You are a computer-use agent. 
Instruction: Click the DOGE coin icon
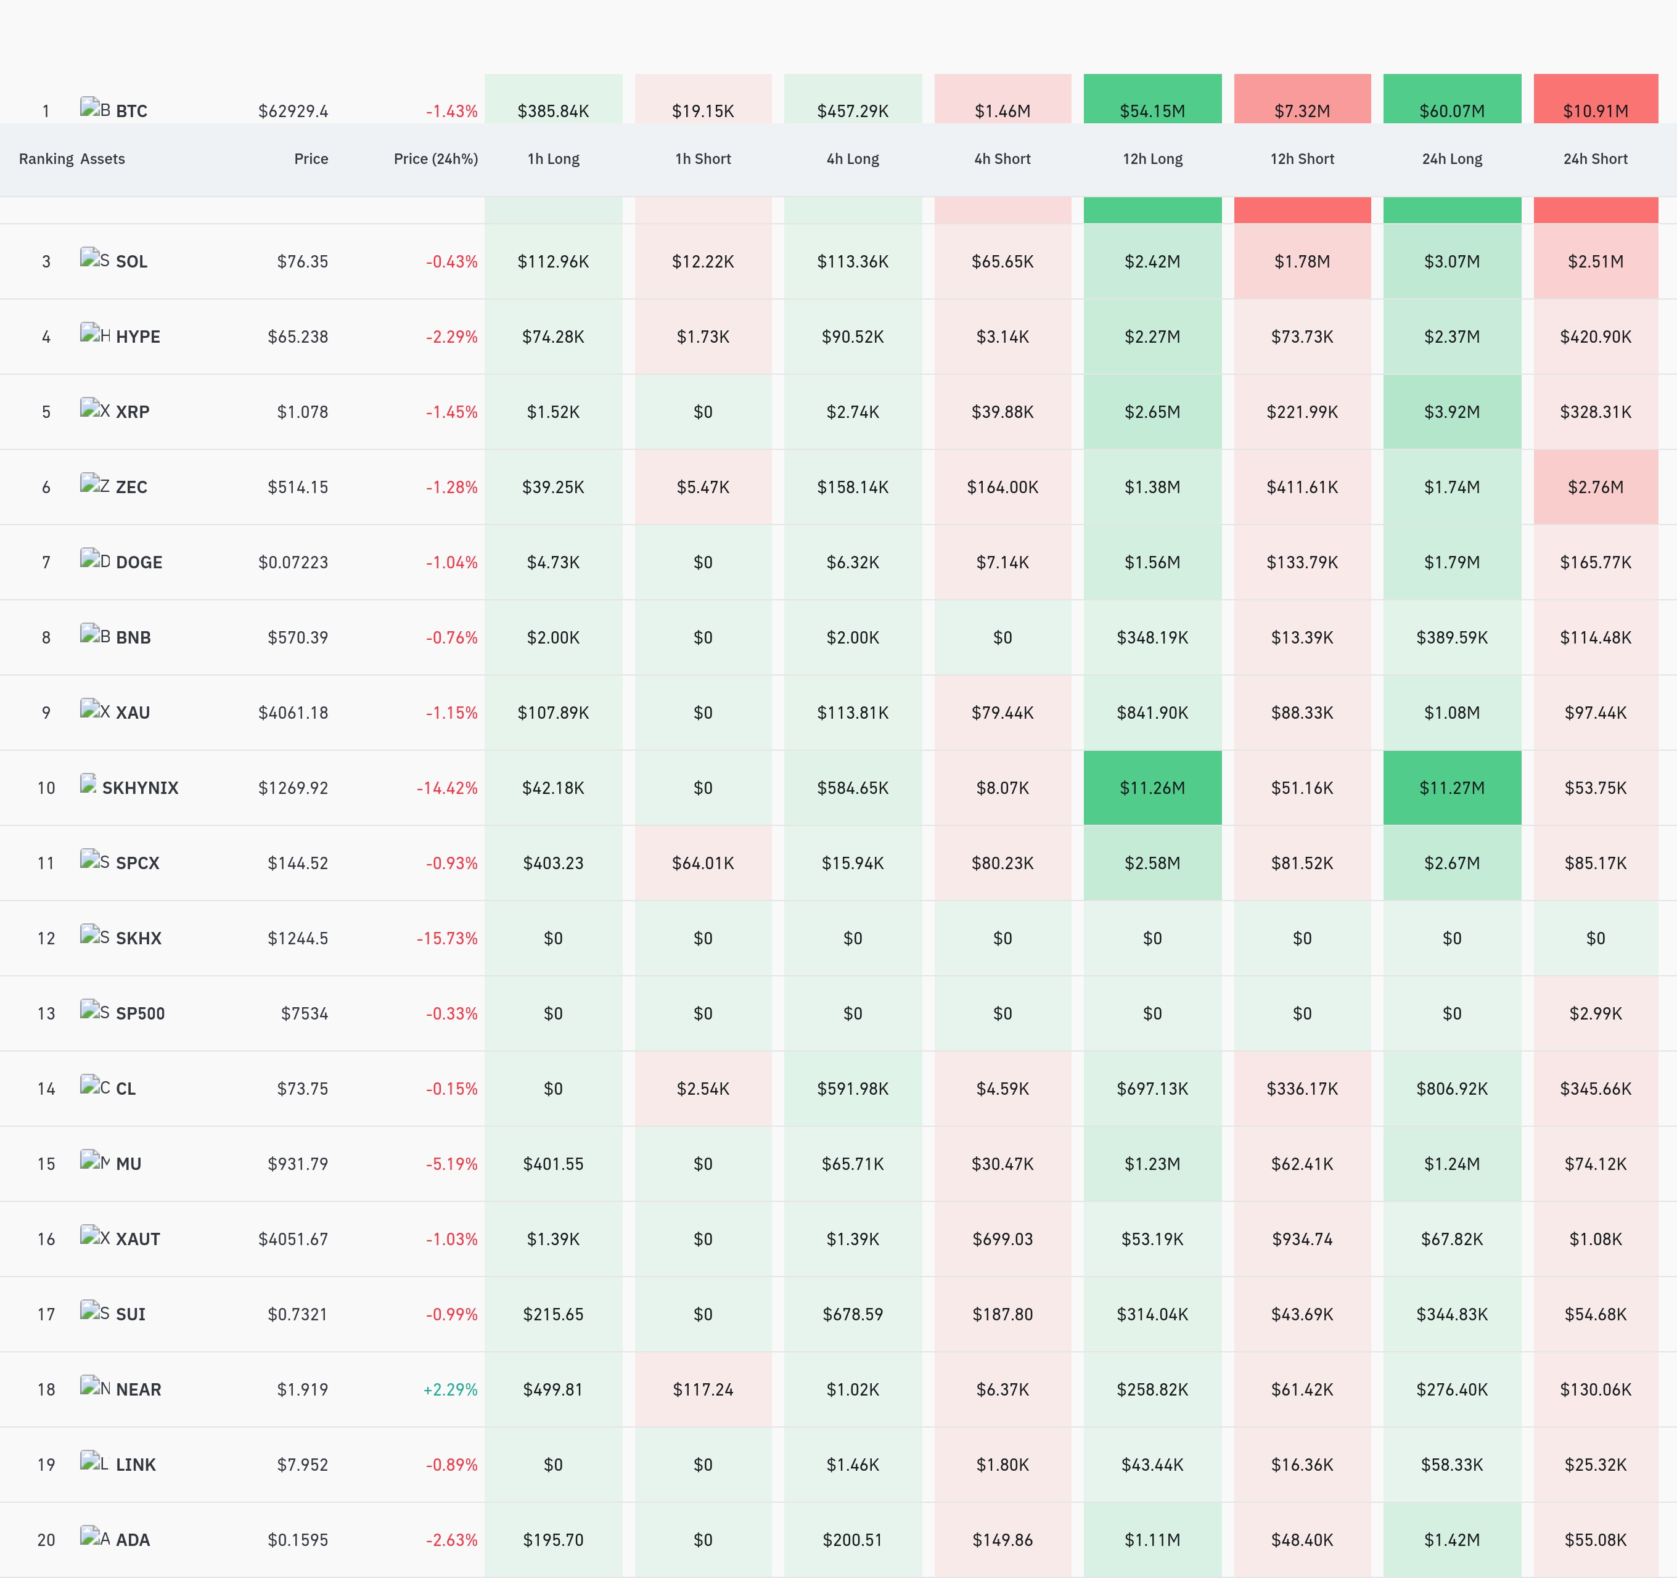[94, 558]
